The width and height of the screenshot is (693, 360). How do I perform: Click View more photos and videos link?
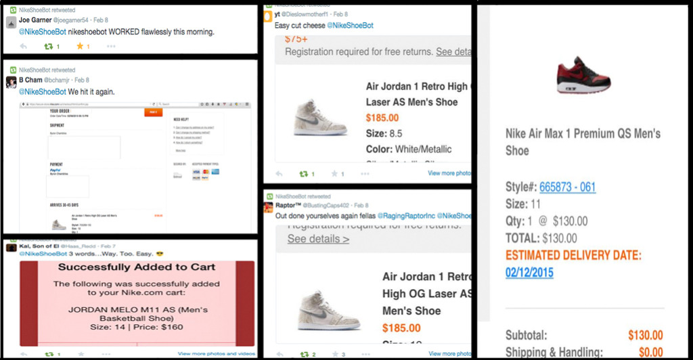216,353
